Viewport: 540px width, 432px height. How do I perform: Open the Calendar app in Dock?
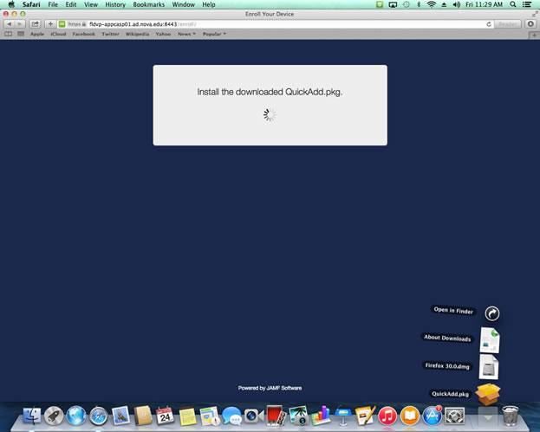[x=166, y=416]
